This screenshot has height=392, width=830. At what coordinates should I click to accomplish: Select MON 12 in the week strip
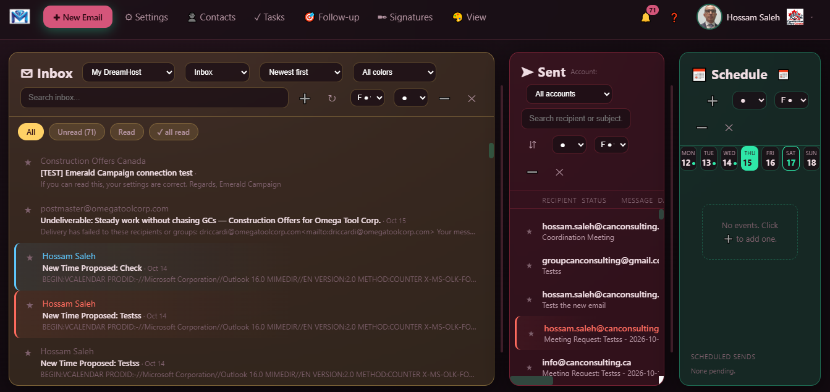pyautogui.click(x=688, y=158)
